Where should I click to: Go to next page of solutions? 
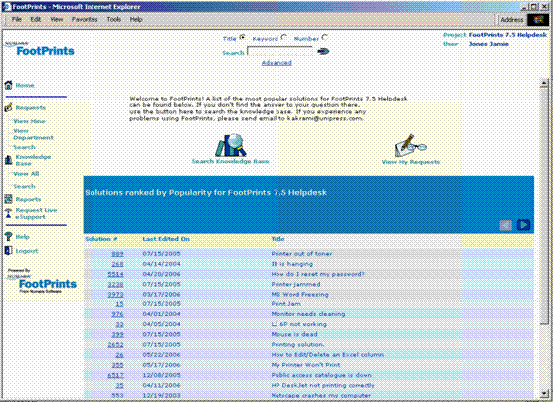coord(523,225)
